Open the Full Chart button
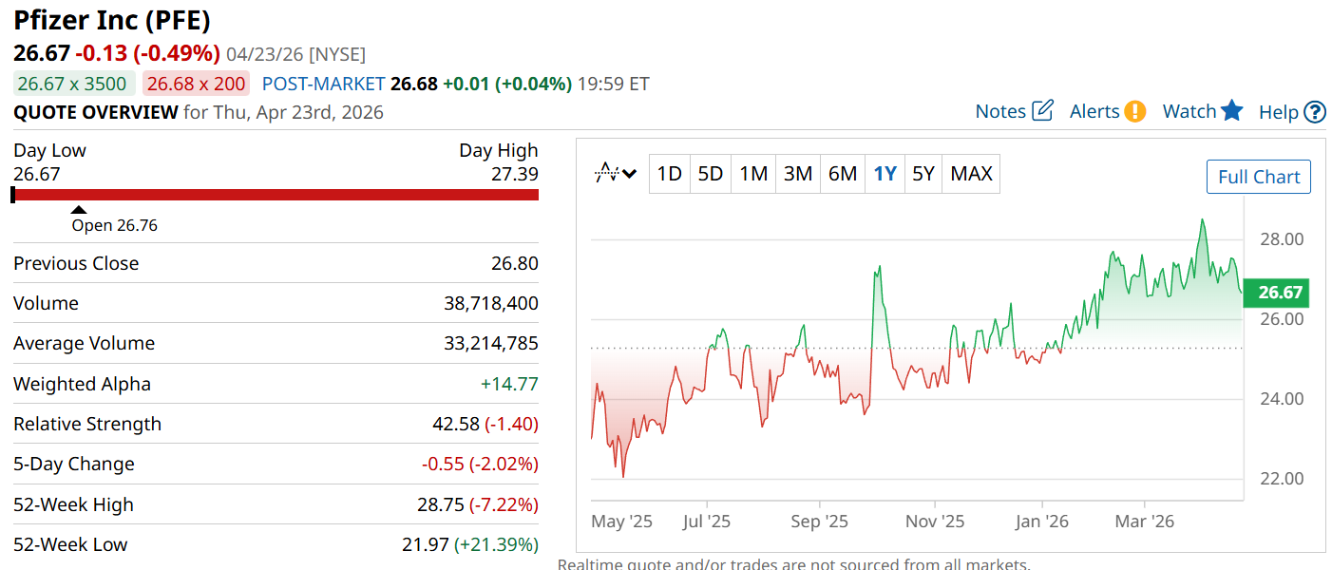 (1258, 177)
